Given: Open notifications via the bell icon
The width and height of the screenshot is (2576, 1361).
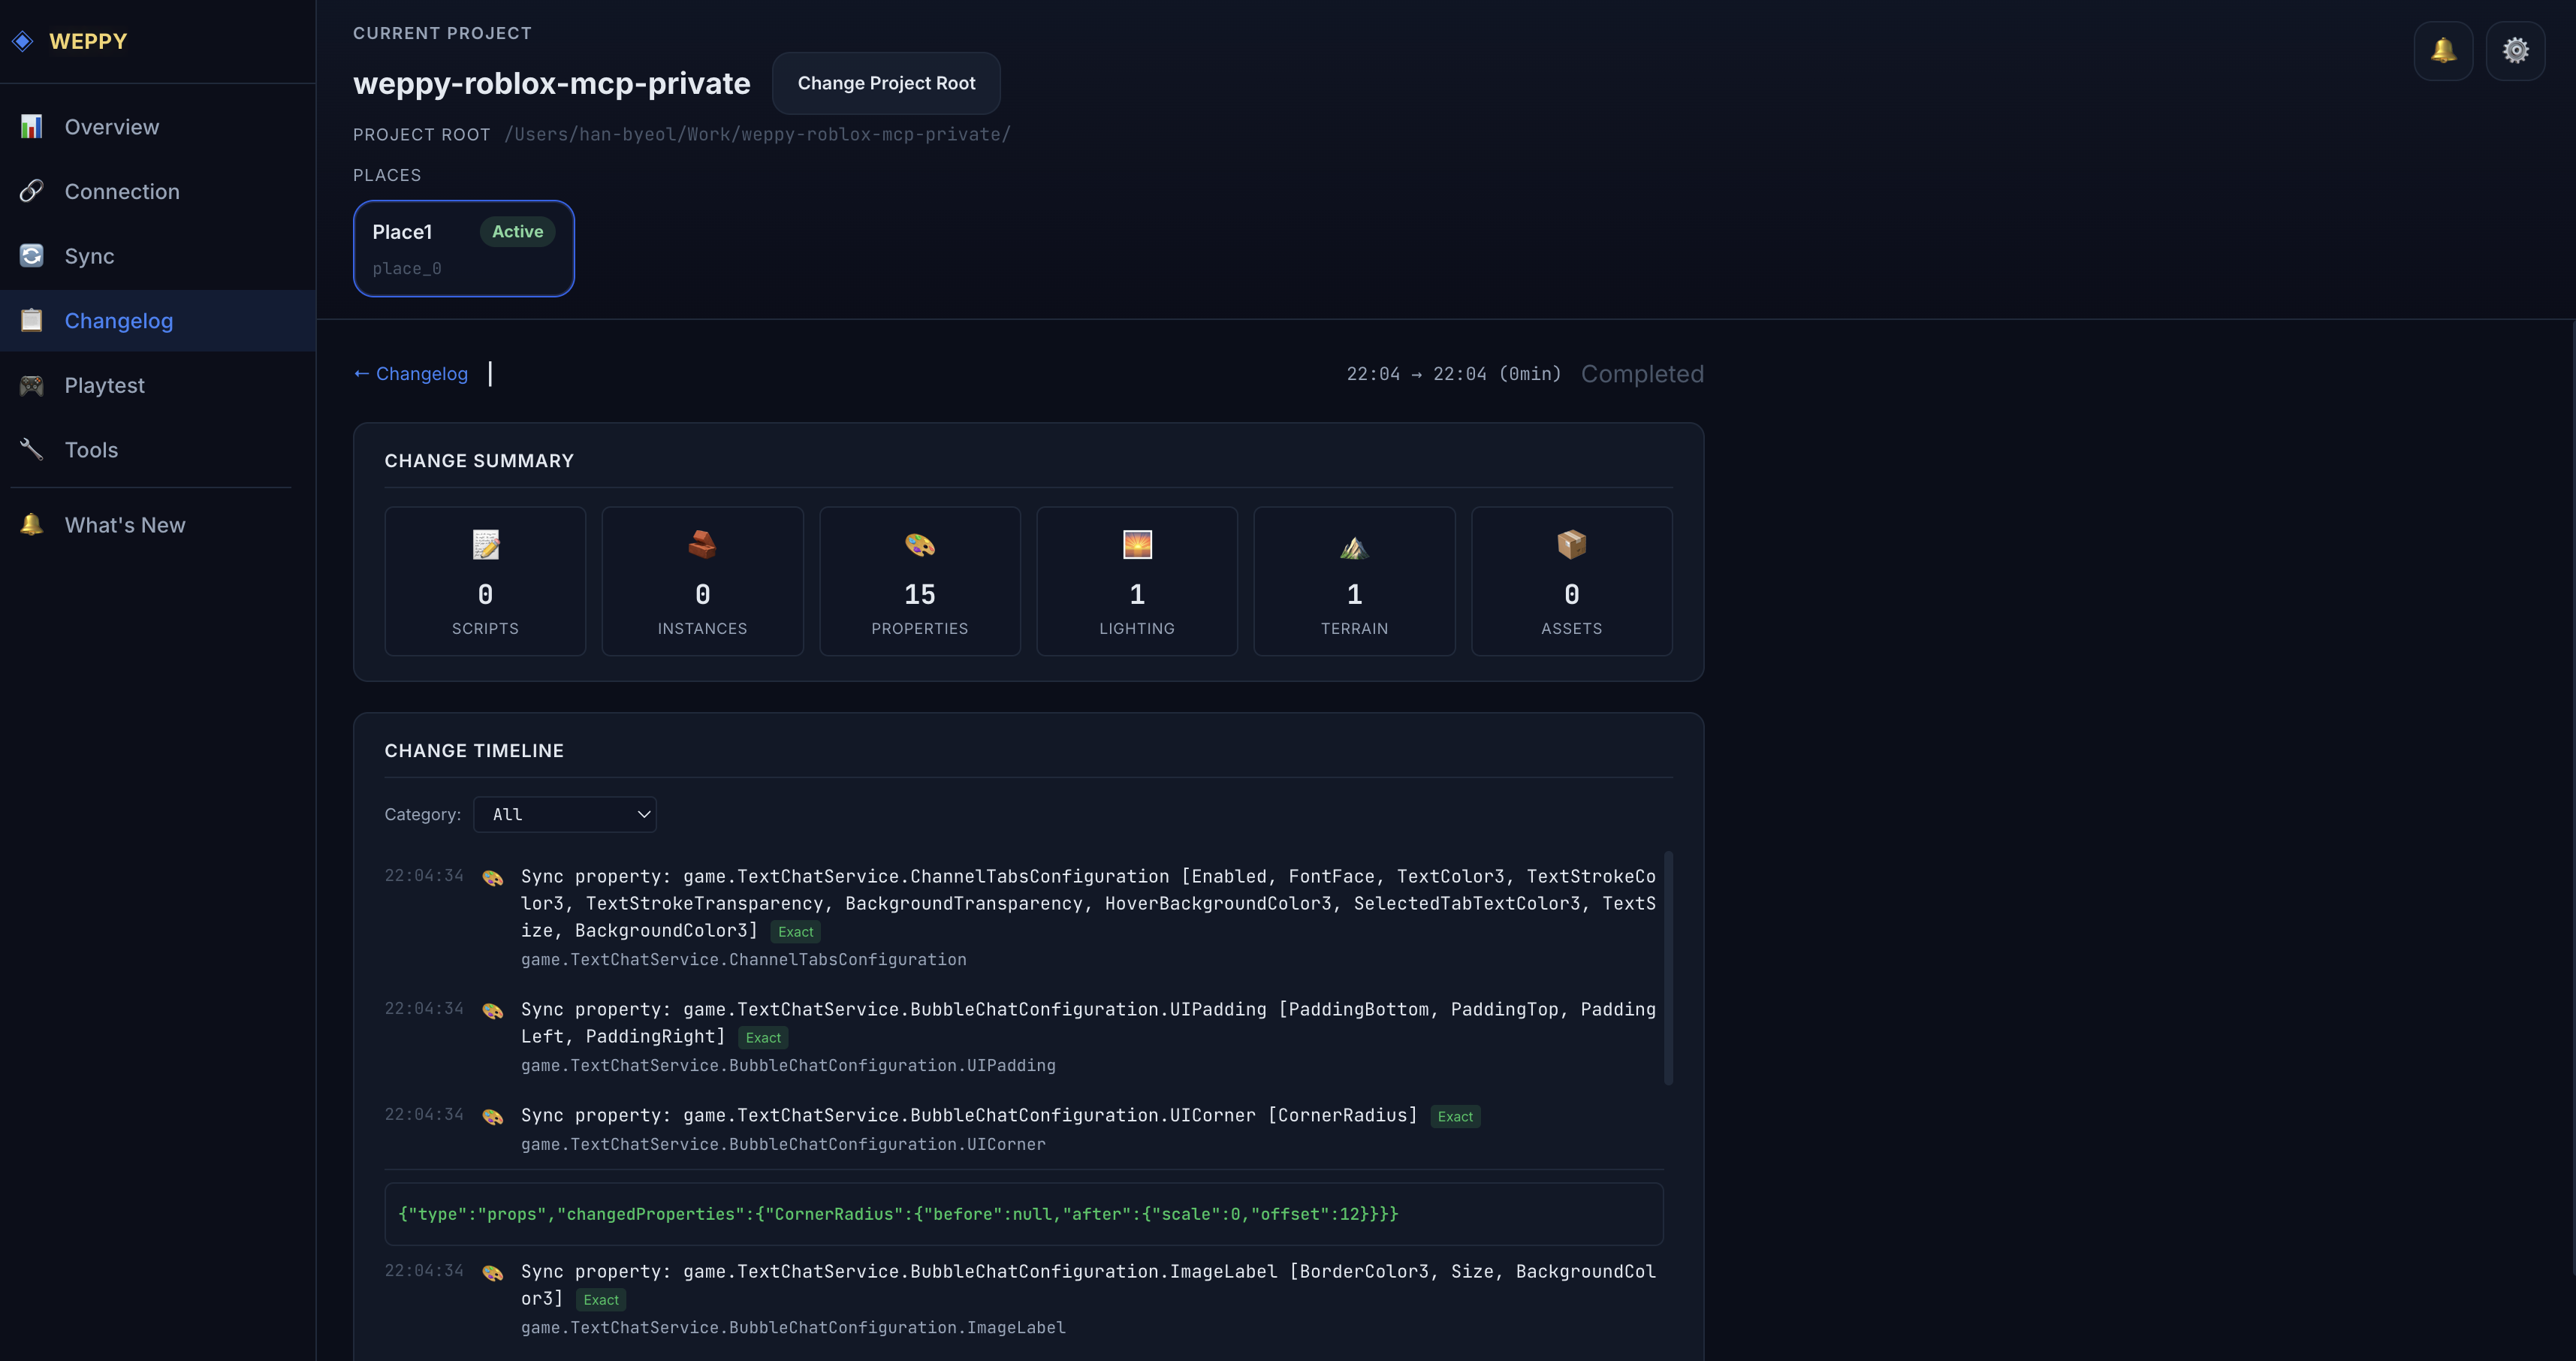Looking at the screenshot, I should click(2443, 50).
